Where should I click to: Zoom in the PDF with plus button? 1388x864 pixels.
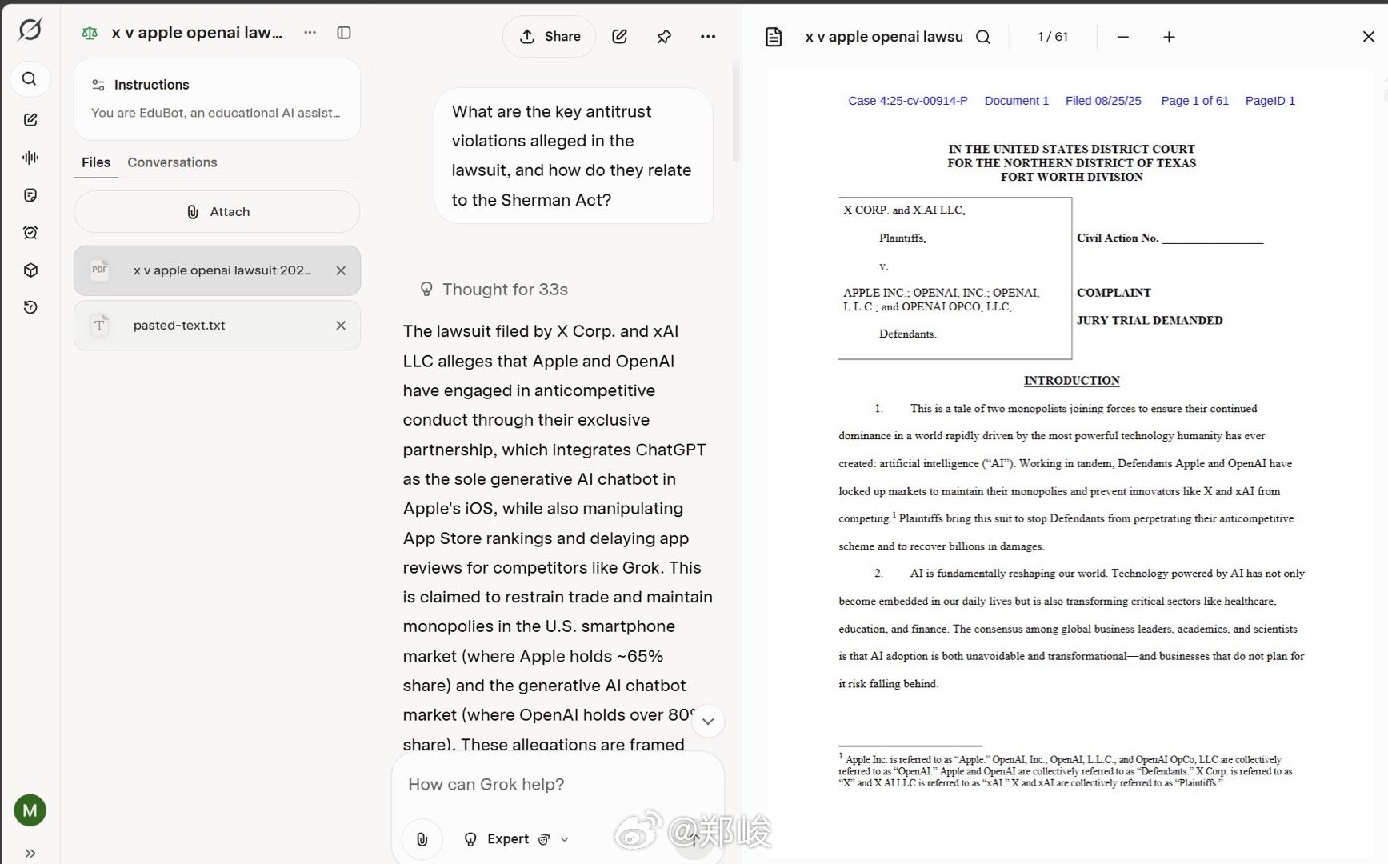coord(1169,37)
